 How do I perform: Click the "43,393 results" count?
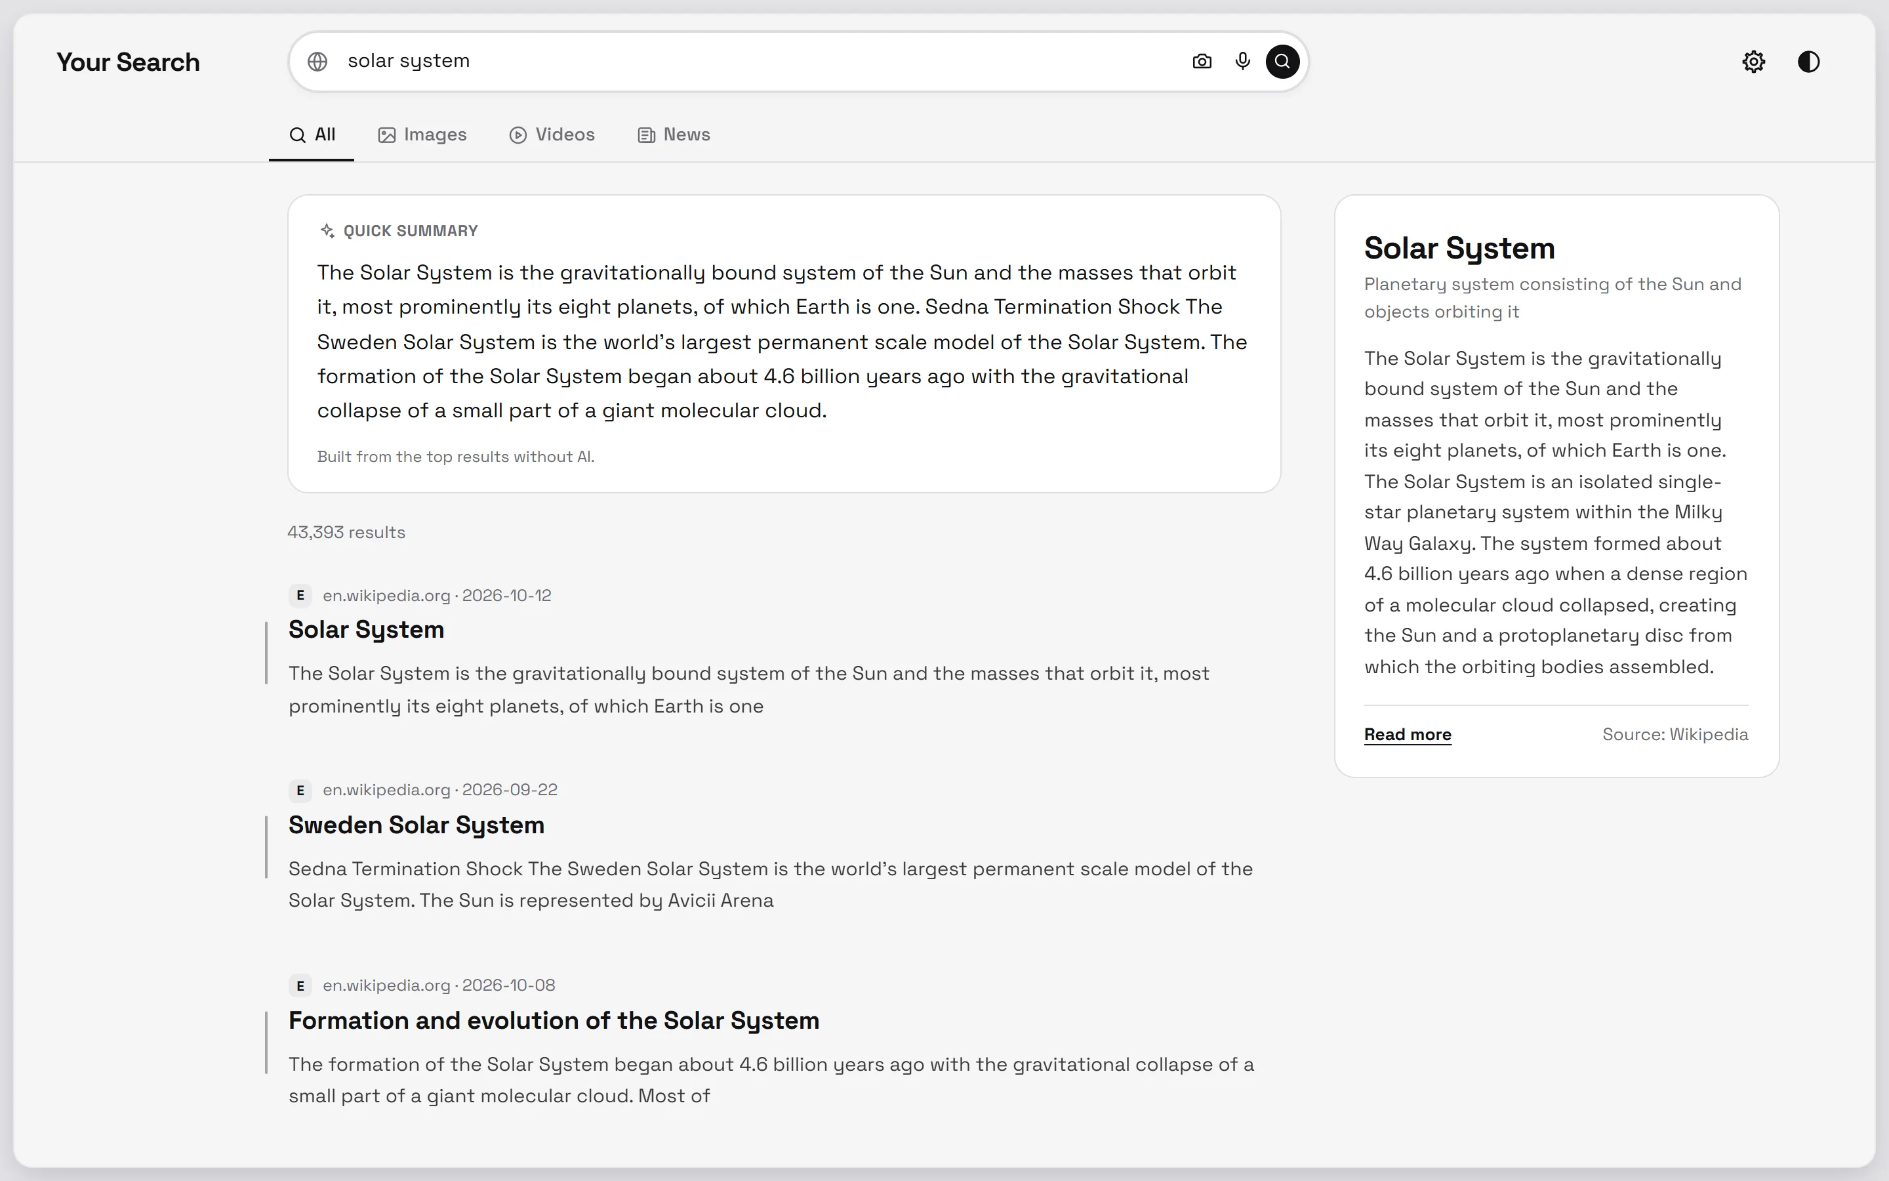[346, 533]
